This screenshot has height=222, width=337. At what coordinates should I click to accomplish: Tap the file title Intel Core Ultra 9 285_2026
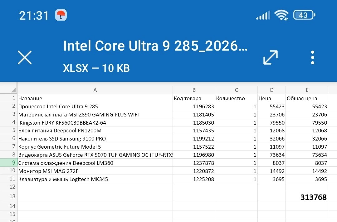(x=155, y=46)
